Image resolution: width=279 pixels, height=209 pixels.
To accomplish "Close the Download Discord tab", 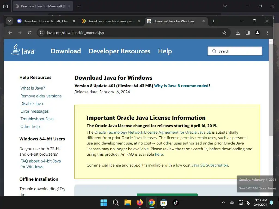I will click(74, 21).
